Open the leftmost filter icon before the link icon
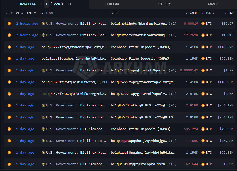The height and width of the screenshot is (171, 237). [x=7, y=13]
